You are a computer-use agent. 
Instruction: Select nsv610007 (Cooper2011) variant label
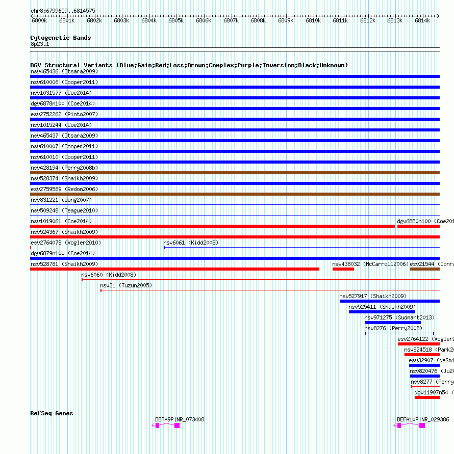click(64, 147)
